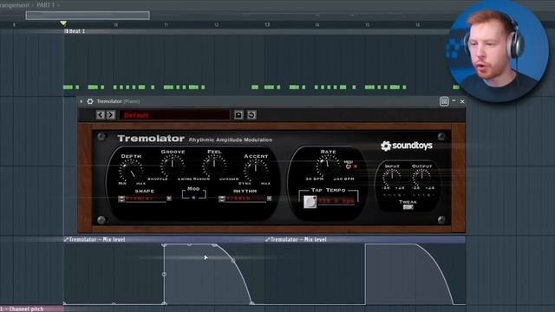Close the Tremolator plugin window

(x=462, y=101)
